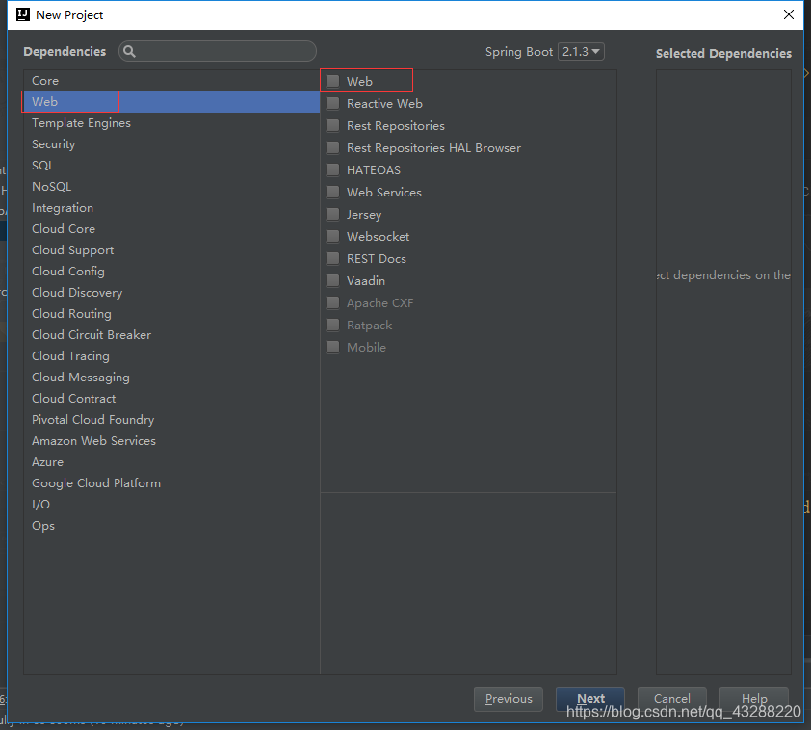Screen dimensions: 811x730
Task: Choose the NoSQL category
Action: [171, 187]
